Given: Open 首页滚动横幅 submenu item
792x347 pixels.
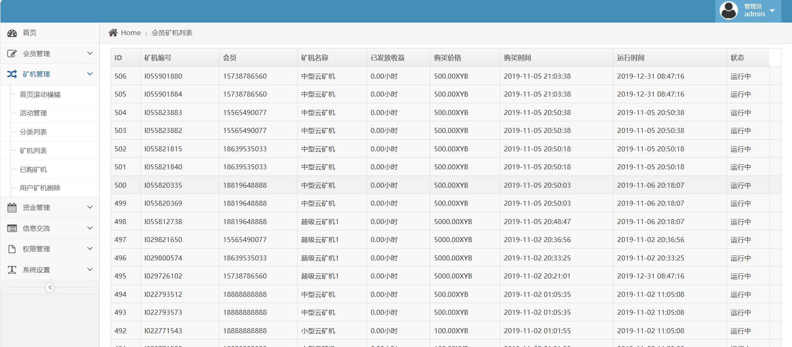Looking at the screenshot, I should 40,94.
